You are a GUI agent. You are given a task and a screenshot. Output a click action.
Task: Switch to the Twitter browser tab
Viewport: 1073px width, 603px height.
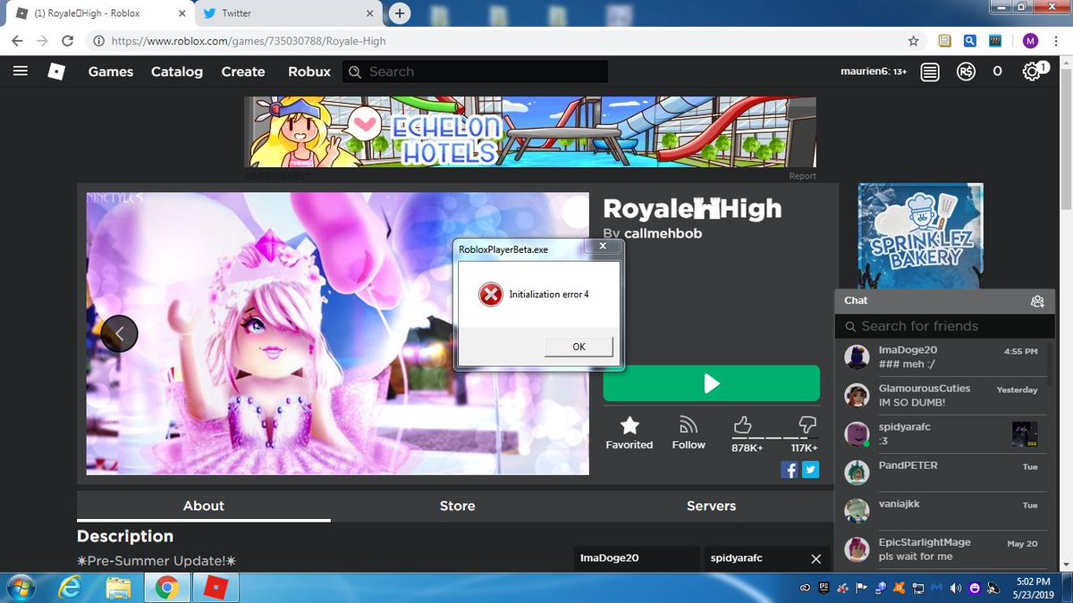(286, 13)
